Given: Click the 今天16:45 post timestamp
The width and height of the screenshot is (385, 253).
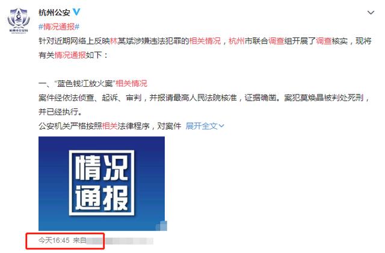Looking at the screenshot, I should [x=54, y=240].
